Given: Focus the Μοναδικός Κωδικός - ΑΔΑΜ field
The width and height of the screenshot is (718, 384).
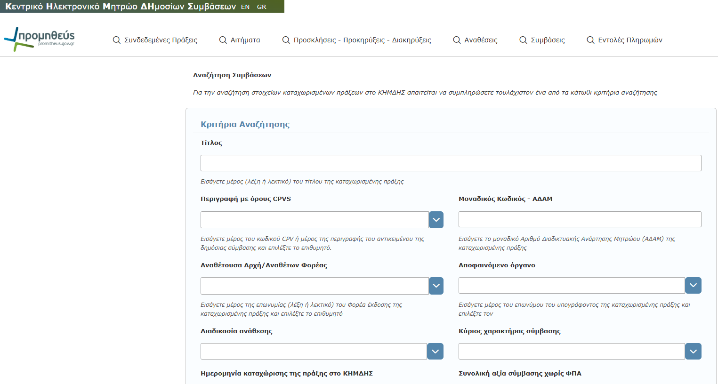Looking at the screenshot, I should [x=580, y=219].
